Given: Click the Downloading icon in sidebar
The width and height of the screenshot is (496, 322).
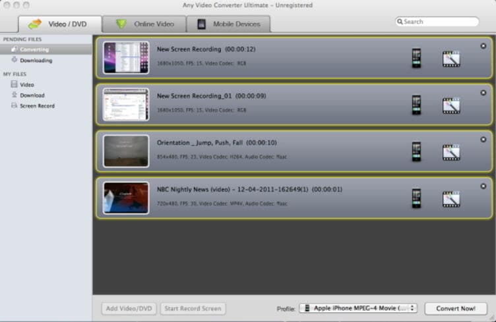Looking at the screenshot, I should coord(15,60).
